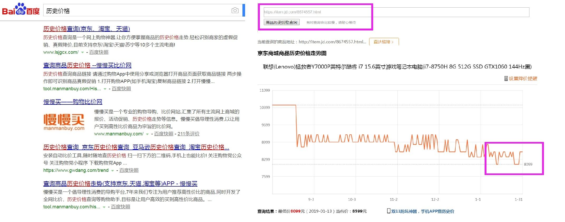Screen dimensions: 565x222
Task: Click the 9-3 date axis label
Action: [x=311, y=199]
